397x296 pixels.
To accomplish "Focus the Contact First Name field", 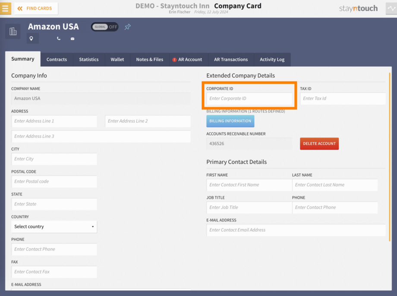I will pos(249,185).
